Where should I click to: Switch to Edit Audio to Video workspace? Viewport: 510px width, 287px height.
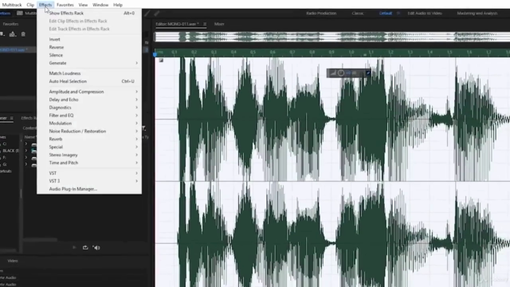[x=425, y=14]
